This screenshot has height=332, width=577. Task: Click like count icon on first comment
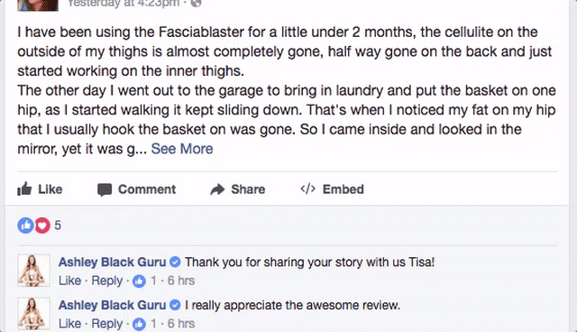(139, 281)
